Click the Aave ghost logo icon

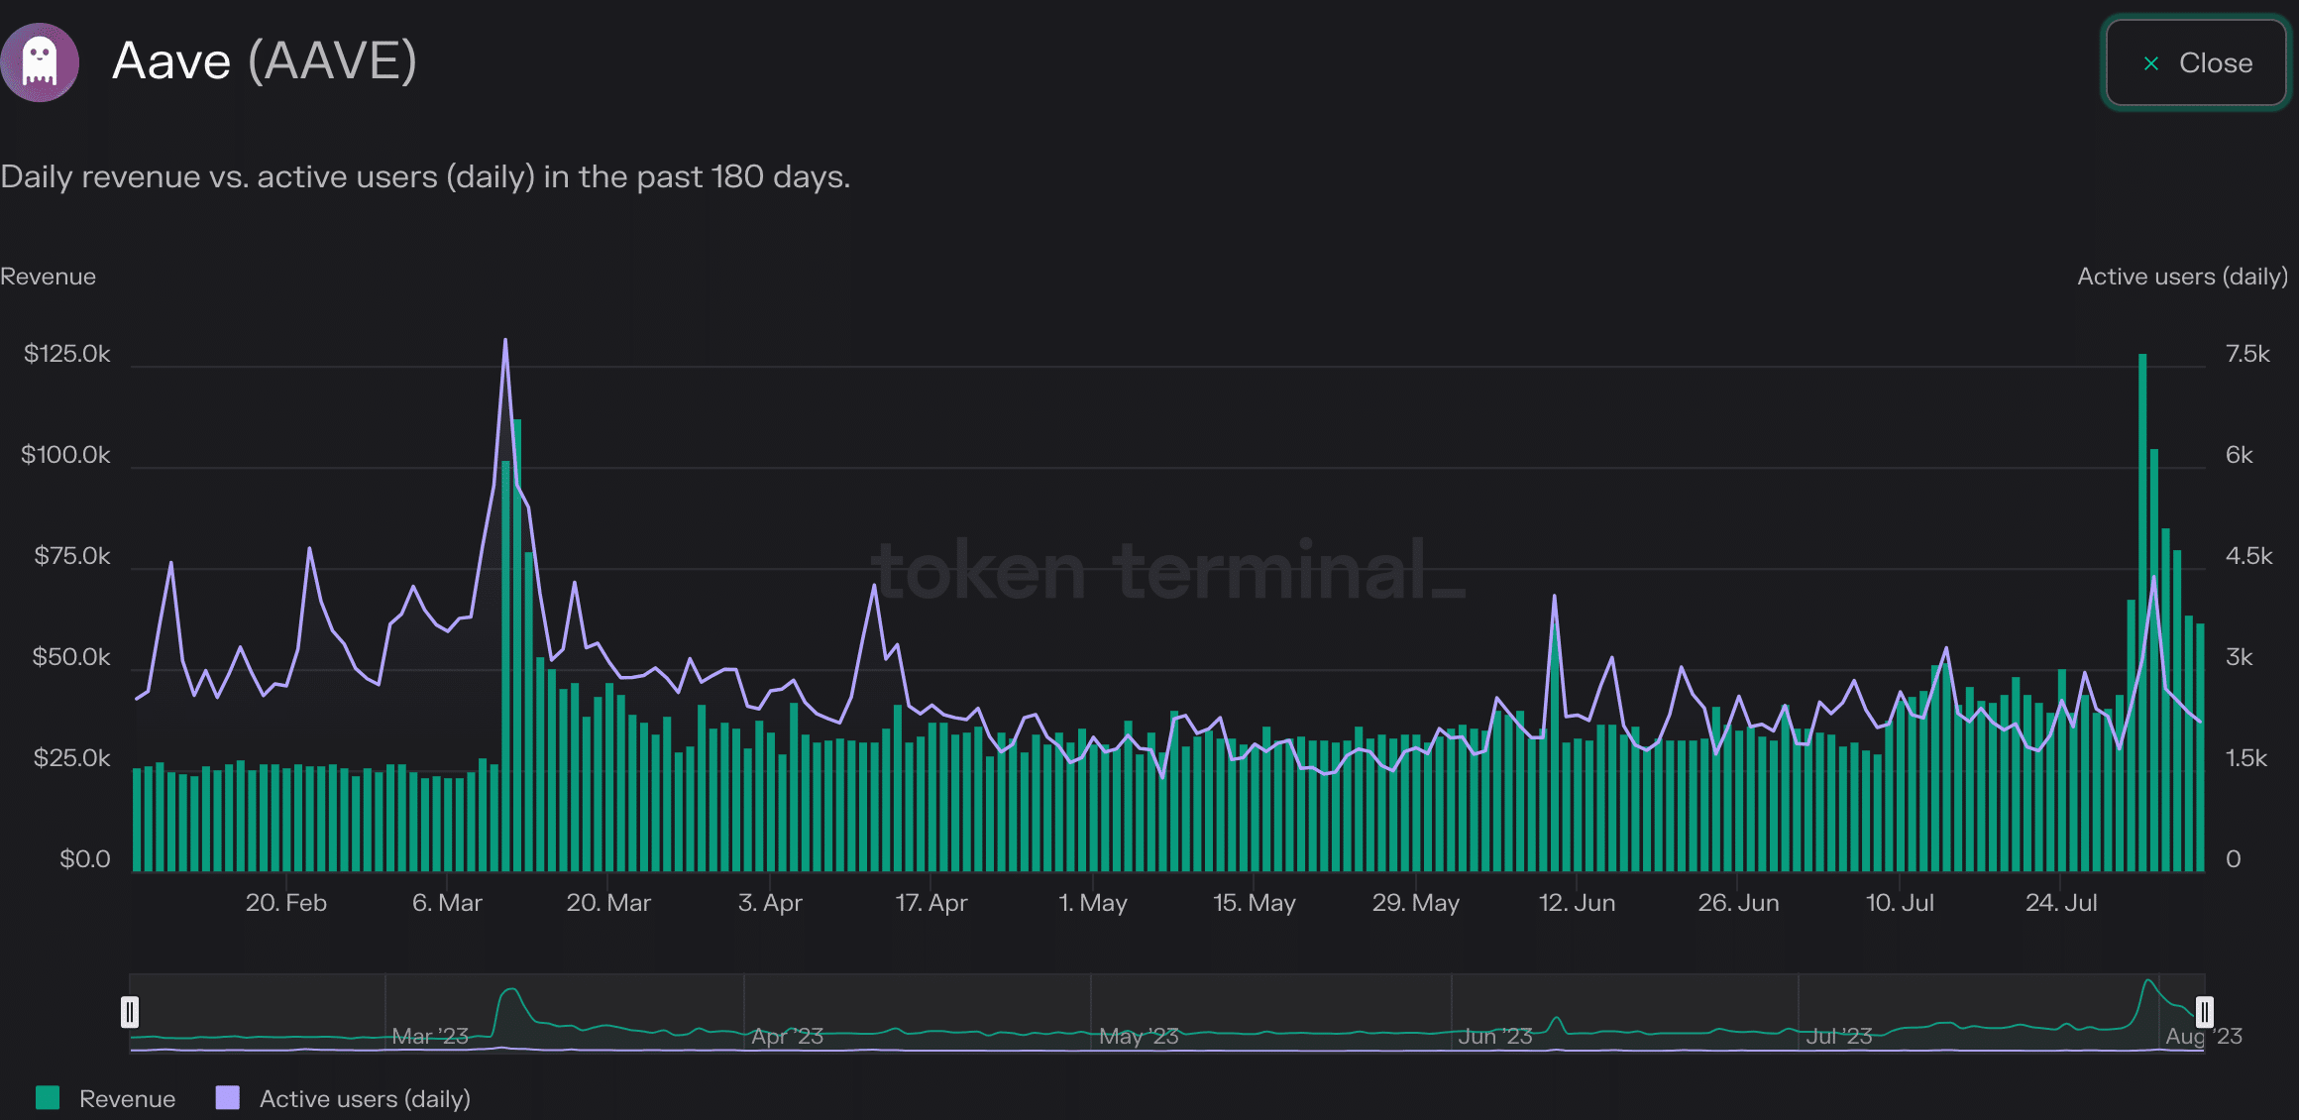click(40, 61)
